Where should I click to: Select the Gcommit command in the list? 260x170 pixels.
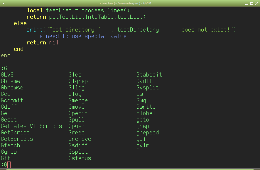pos(12,100)
